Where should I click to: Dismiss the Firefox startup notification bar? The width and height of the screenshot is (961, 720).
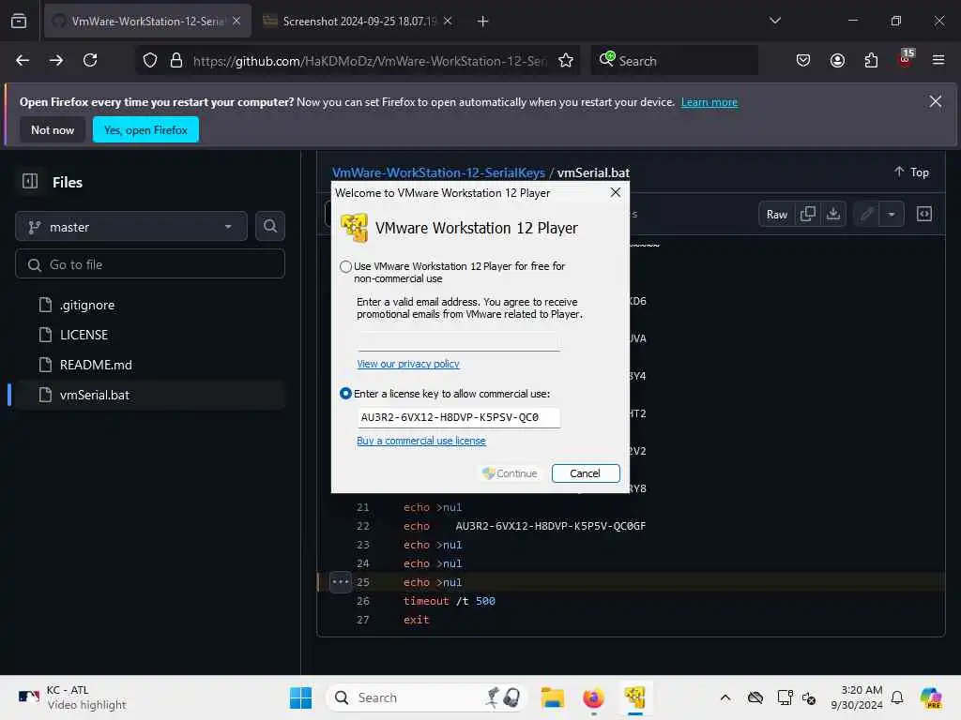coord(936,101)
